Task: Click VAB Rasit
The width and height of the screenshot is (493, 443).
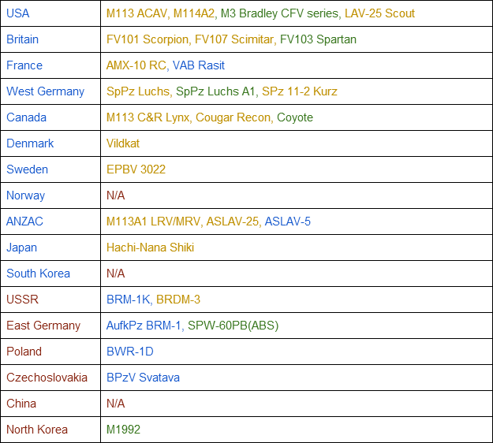Action: [199, 65]
